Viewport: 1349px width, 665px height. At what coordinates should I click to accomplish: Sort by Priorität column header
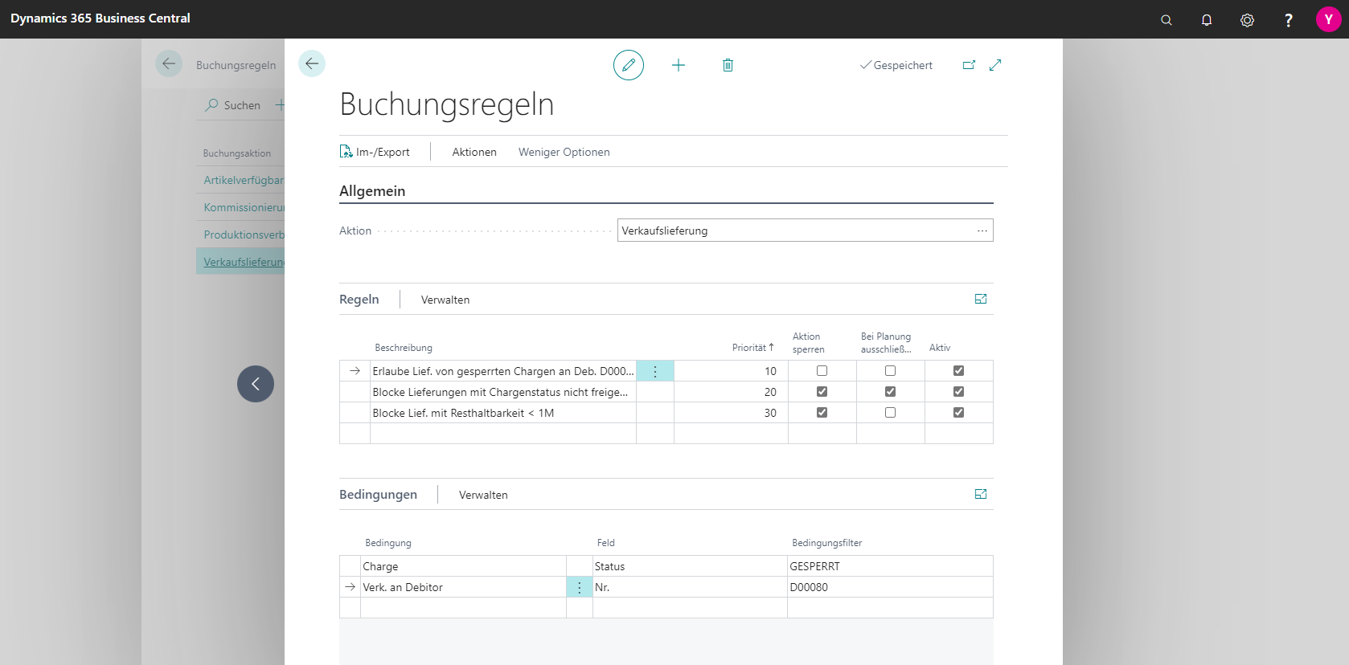click(752, 348)
